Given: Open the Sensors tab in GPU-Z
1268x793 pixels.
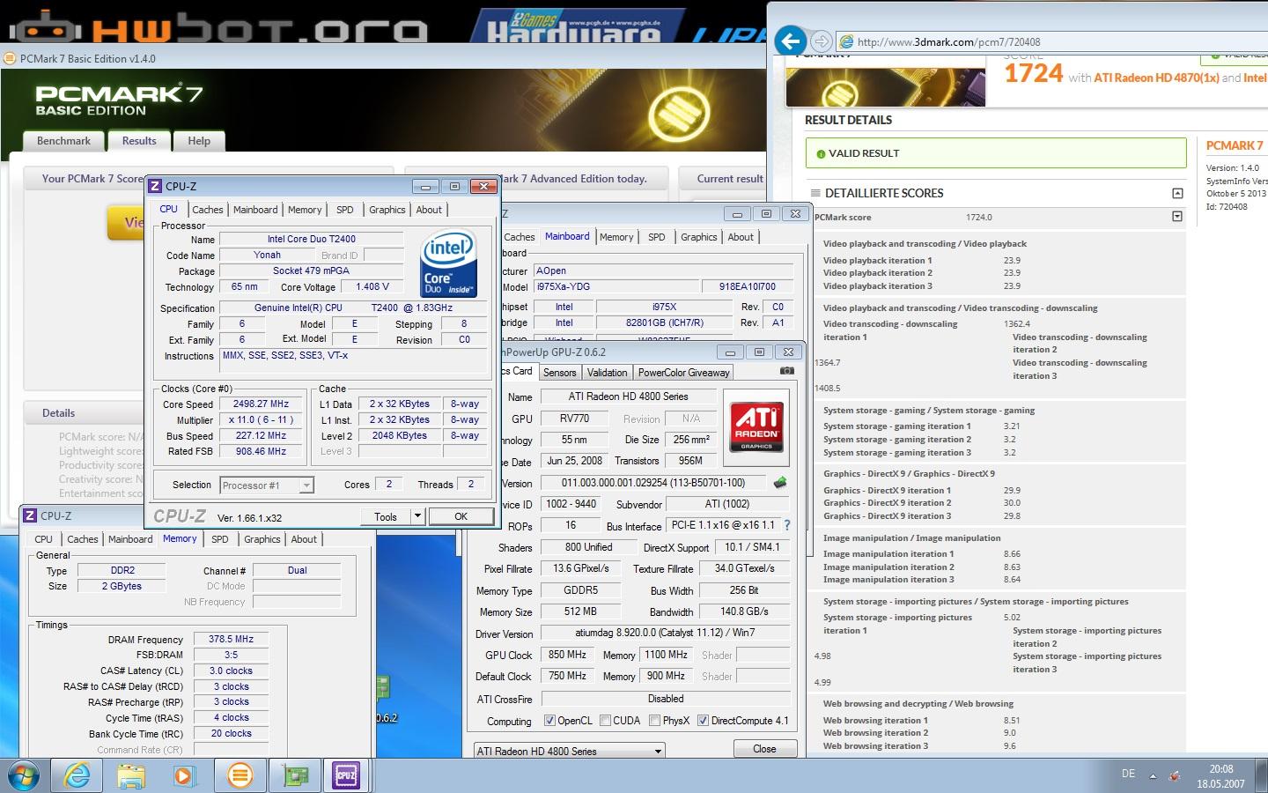Looking at the screenshot, I should pyautogui.click(x=559, y=373).
